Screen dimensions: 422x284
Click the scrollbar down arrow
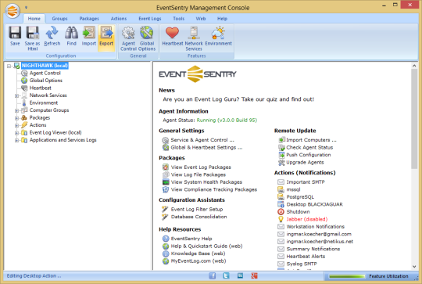pos(414,267)
